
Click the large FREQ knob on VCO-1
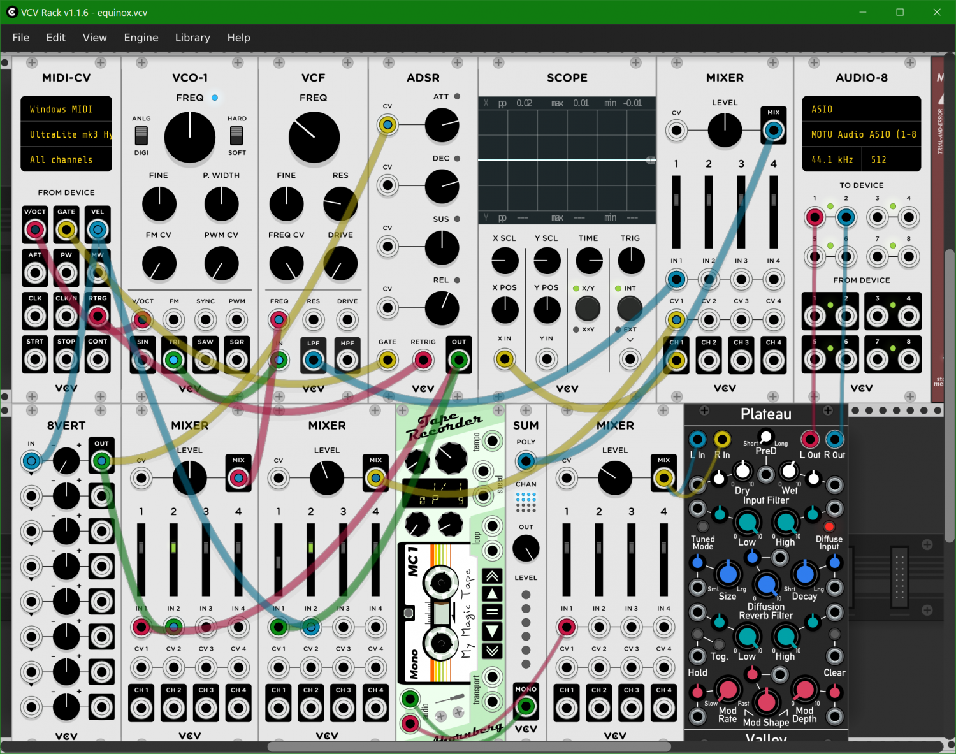pos(190,137)
